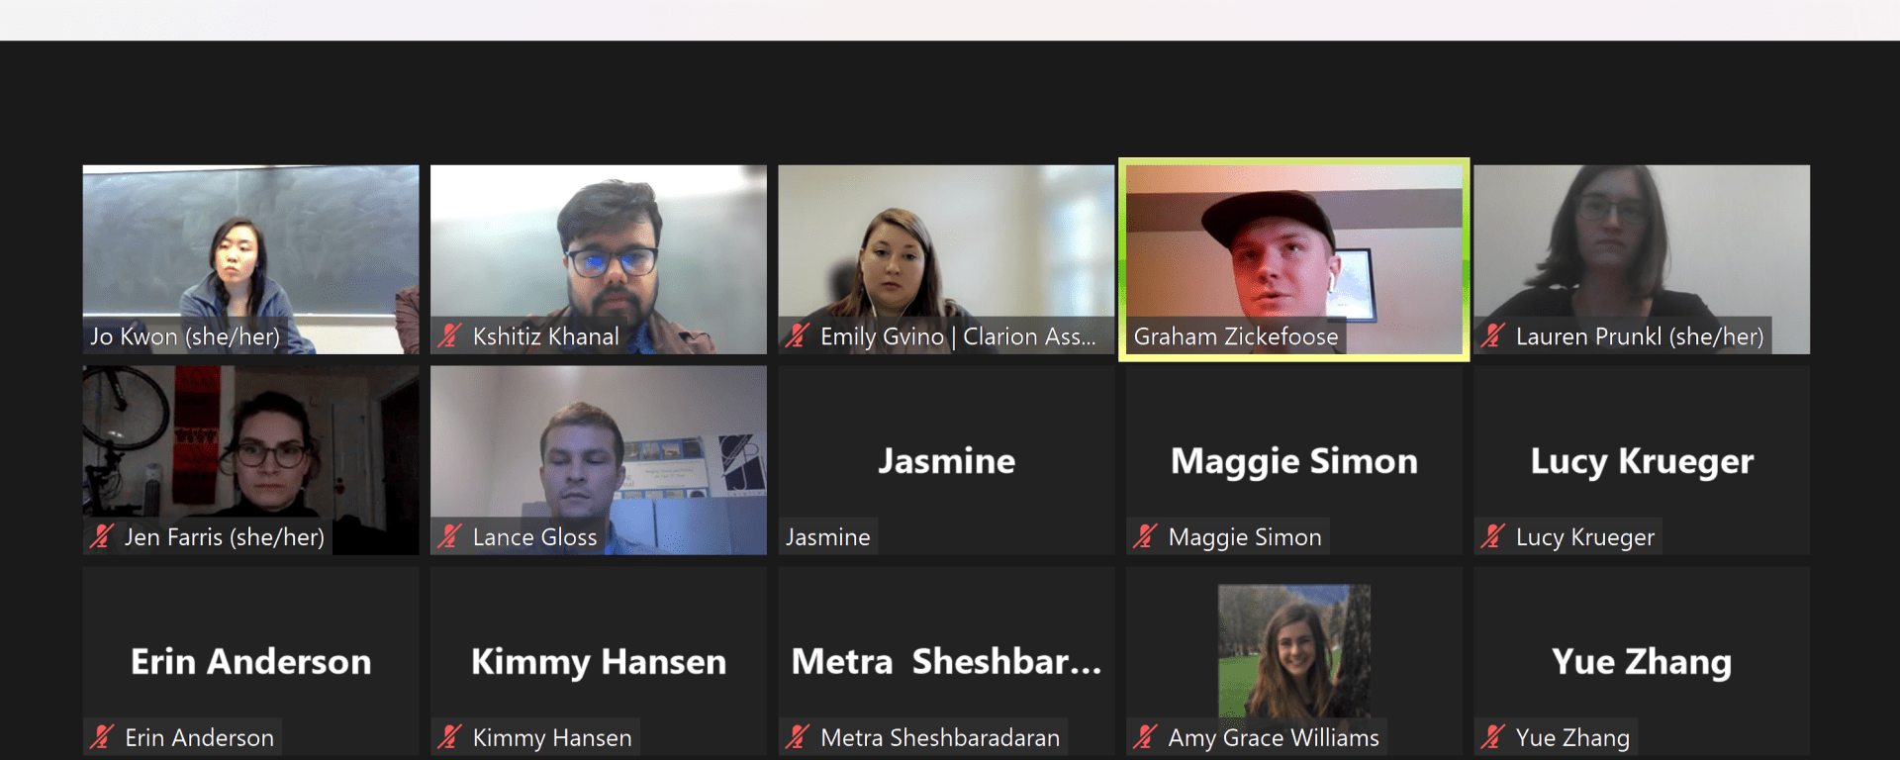Image resolution: width=1900 pixels, height=760 pixels.
Task: Click muted mic icon beside Kshitiz Khanal
Action: point(449,336)
